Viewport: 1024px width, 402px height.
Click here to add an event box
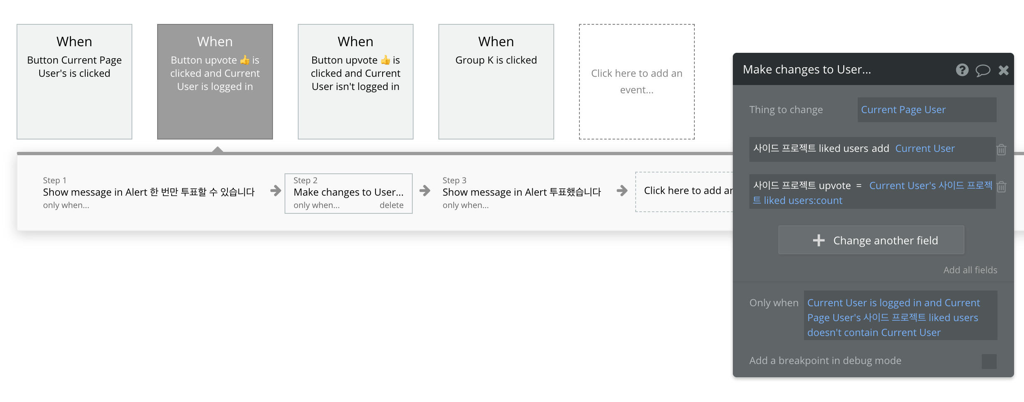click(x=637, y=82)
